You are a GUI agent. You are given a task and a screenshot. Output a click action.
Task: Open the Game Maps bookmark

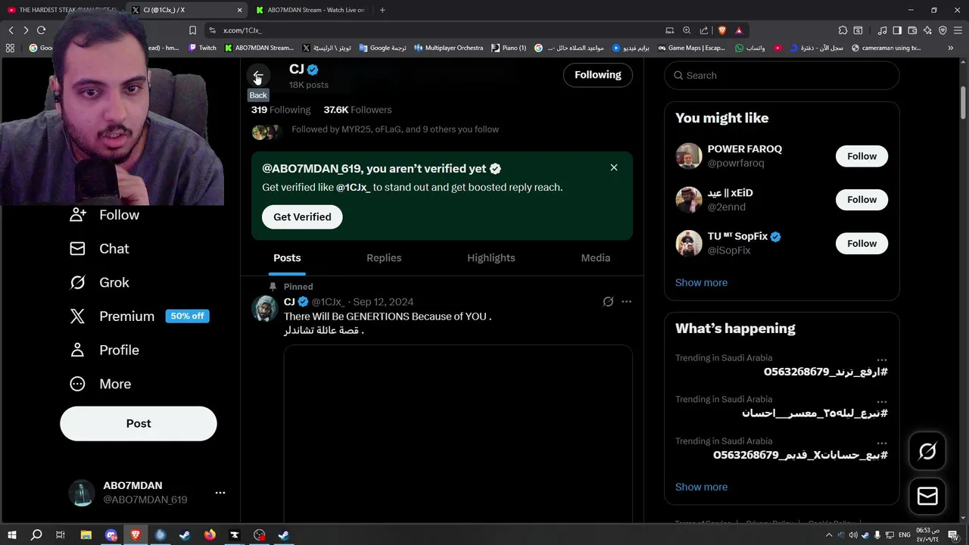691,48
